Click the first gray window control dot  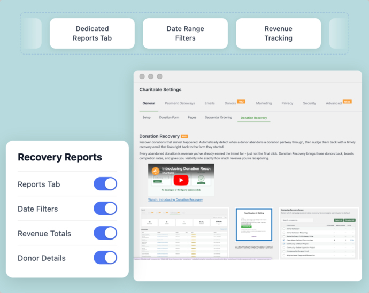[142, 76]
